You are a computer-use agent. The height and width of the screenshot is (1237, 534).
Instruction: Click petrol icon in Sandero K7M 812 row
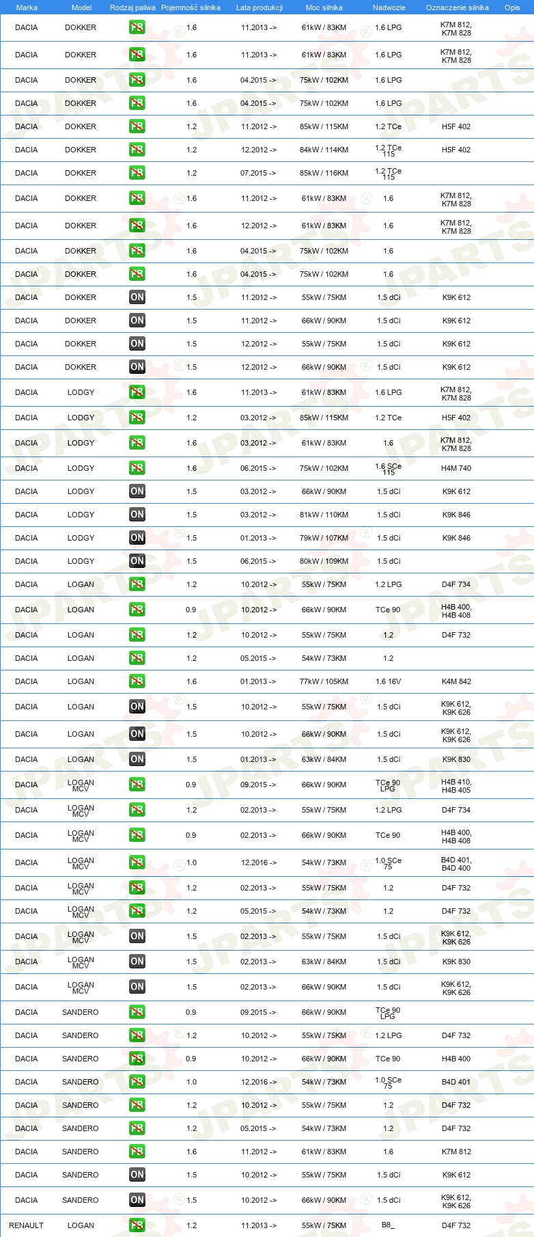137,1152
